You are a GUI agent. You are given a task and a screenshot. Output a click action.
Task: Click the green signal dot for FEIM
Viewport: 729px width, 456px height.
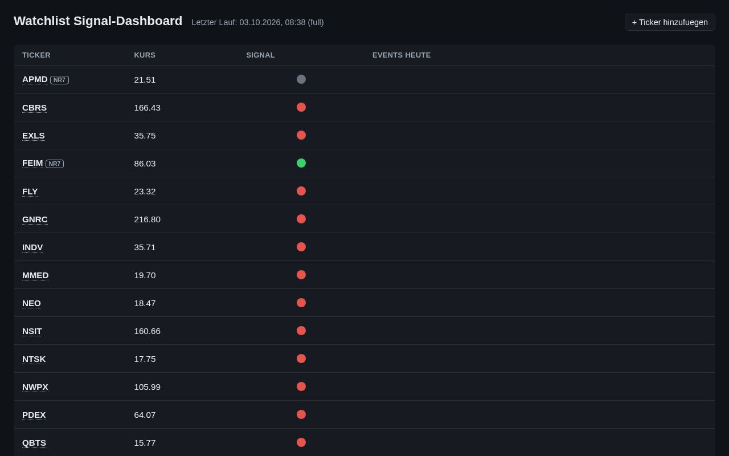point(301,163)
